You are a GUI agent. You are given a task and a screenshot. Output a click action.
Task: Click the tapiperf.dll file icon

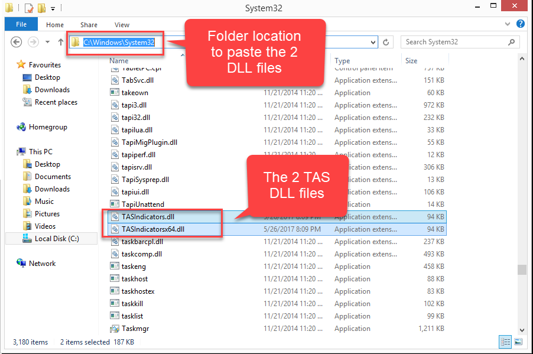pyautogui.click(x=115, y=155)
